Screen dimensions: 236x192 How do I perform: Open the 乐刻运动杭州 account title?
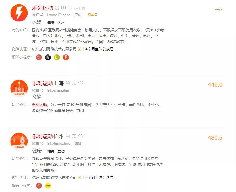click(x=48, y=136)
